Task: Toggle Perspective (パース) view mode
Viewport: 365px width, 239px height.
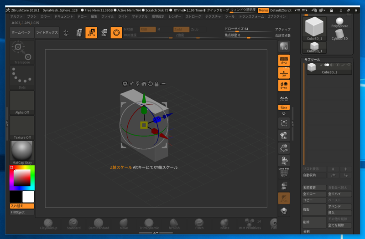Action: (x=284, y=60)
